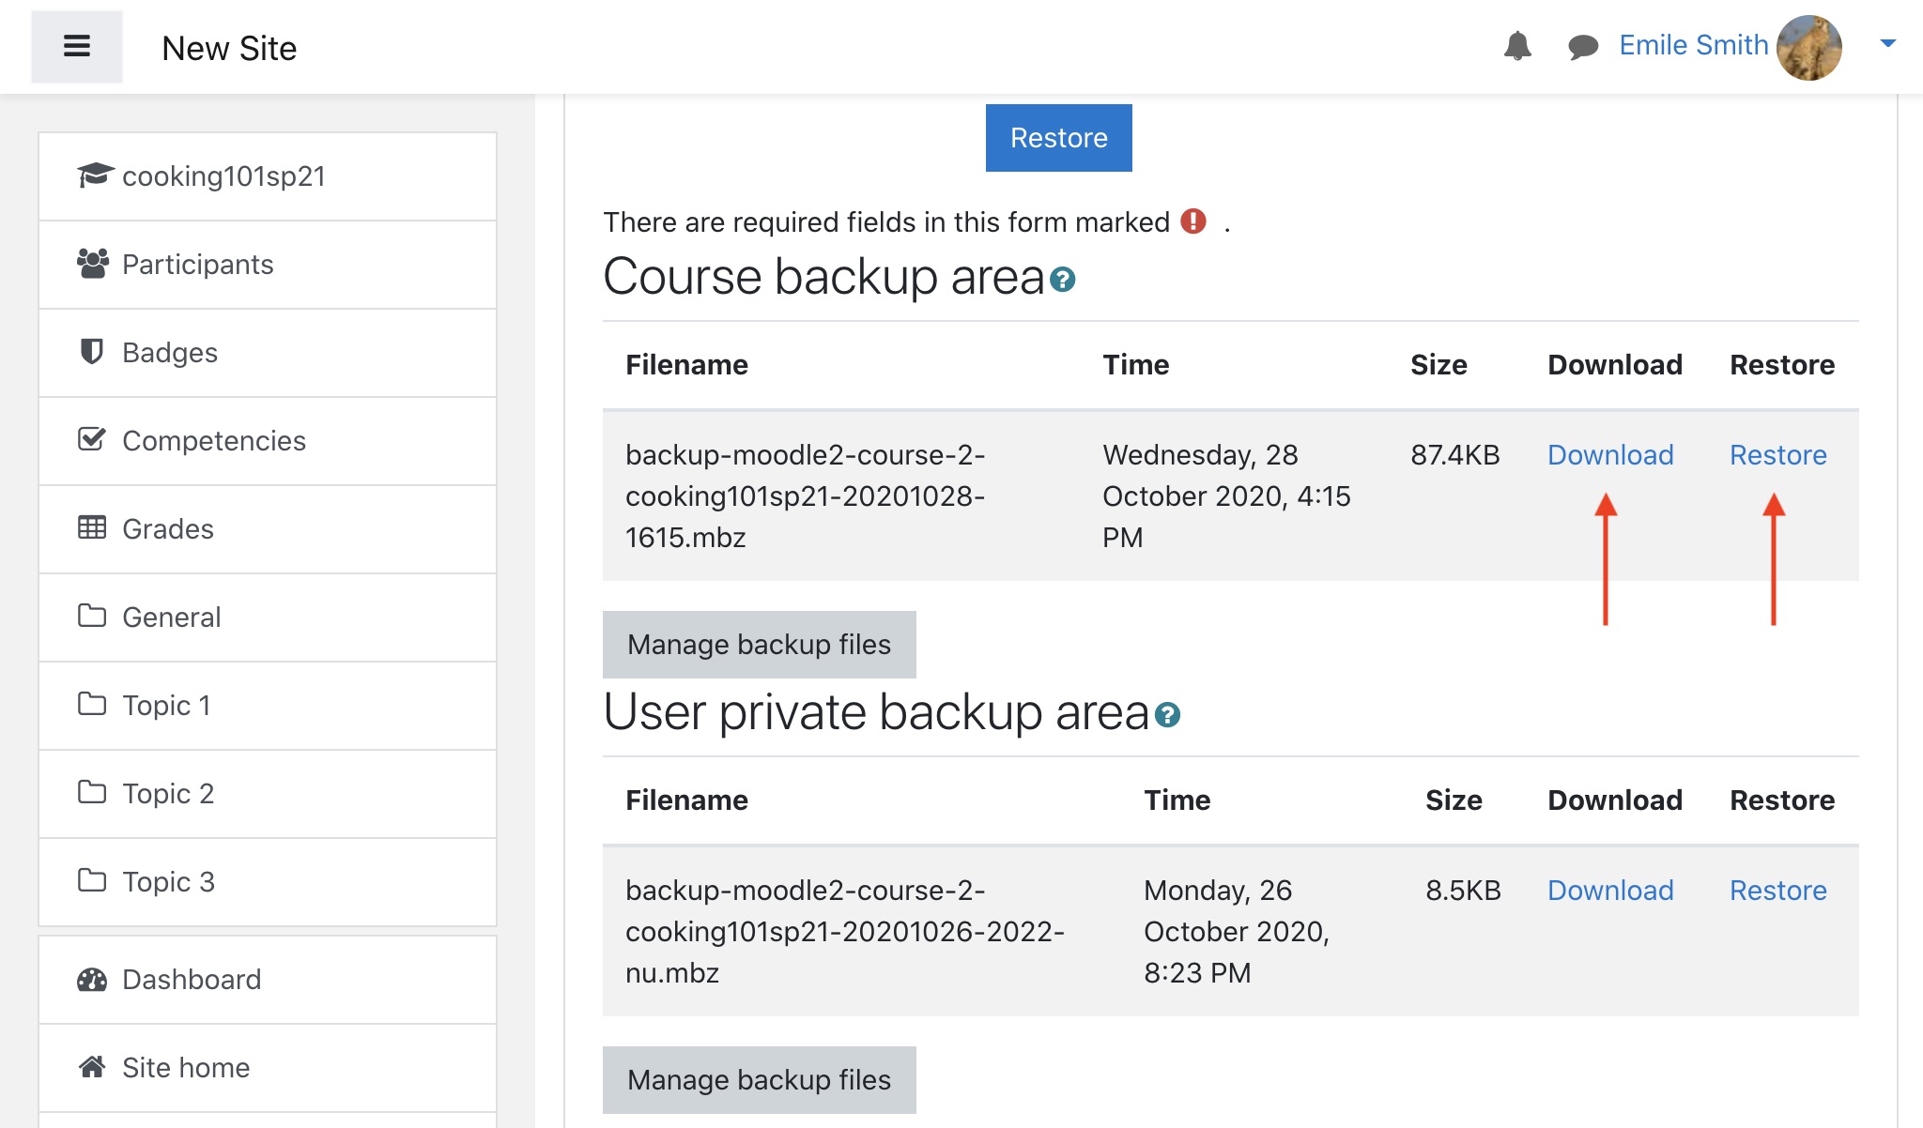Viewport: 1923px width, 1128px height.
Task: Click the graduation cap cooking101sp21 icon
Action: pyautogui.click(x=94, y=175)
